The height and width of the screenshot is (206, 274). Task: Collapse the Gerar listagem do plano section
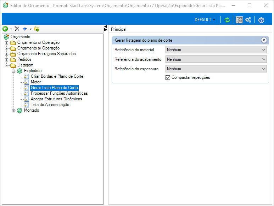coord(263,40)
